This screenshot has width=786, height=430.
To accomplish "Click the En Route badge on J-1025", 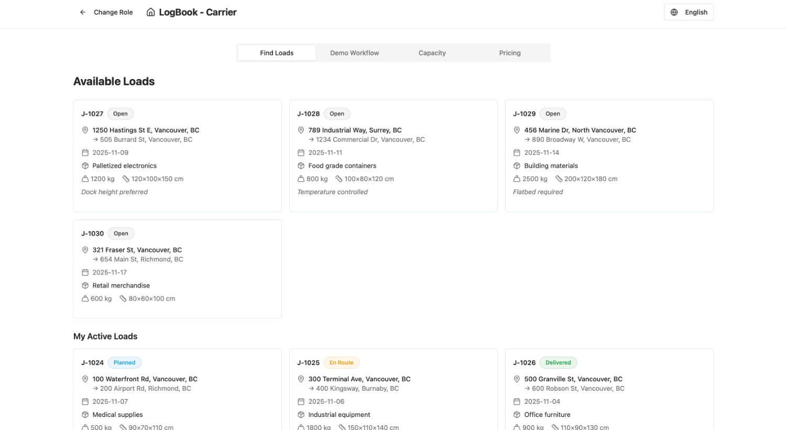I will 342,362.
